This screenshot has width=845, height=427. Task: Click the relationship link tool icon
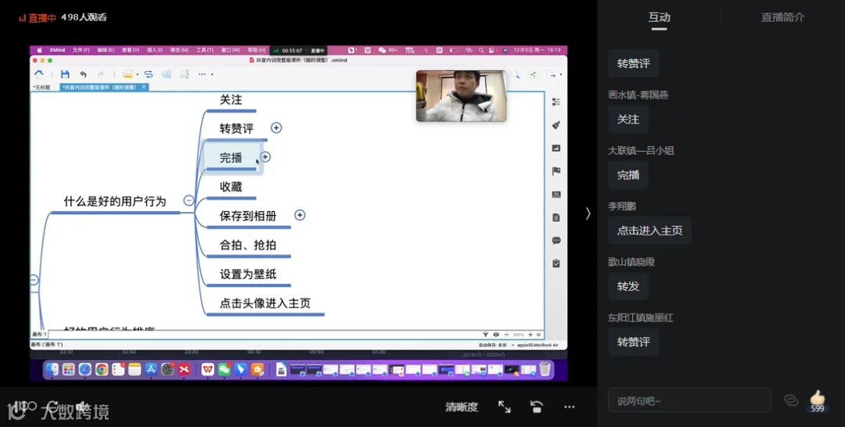(x=148, y=74)
